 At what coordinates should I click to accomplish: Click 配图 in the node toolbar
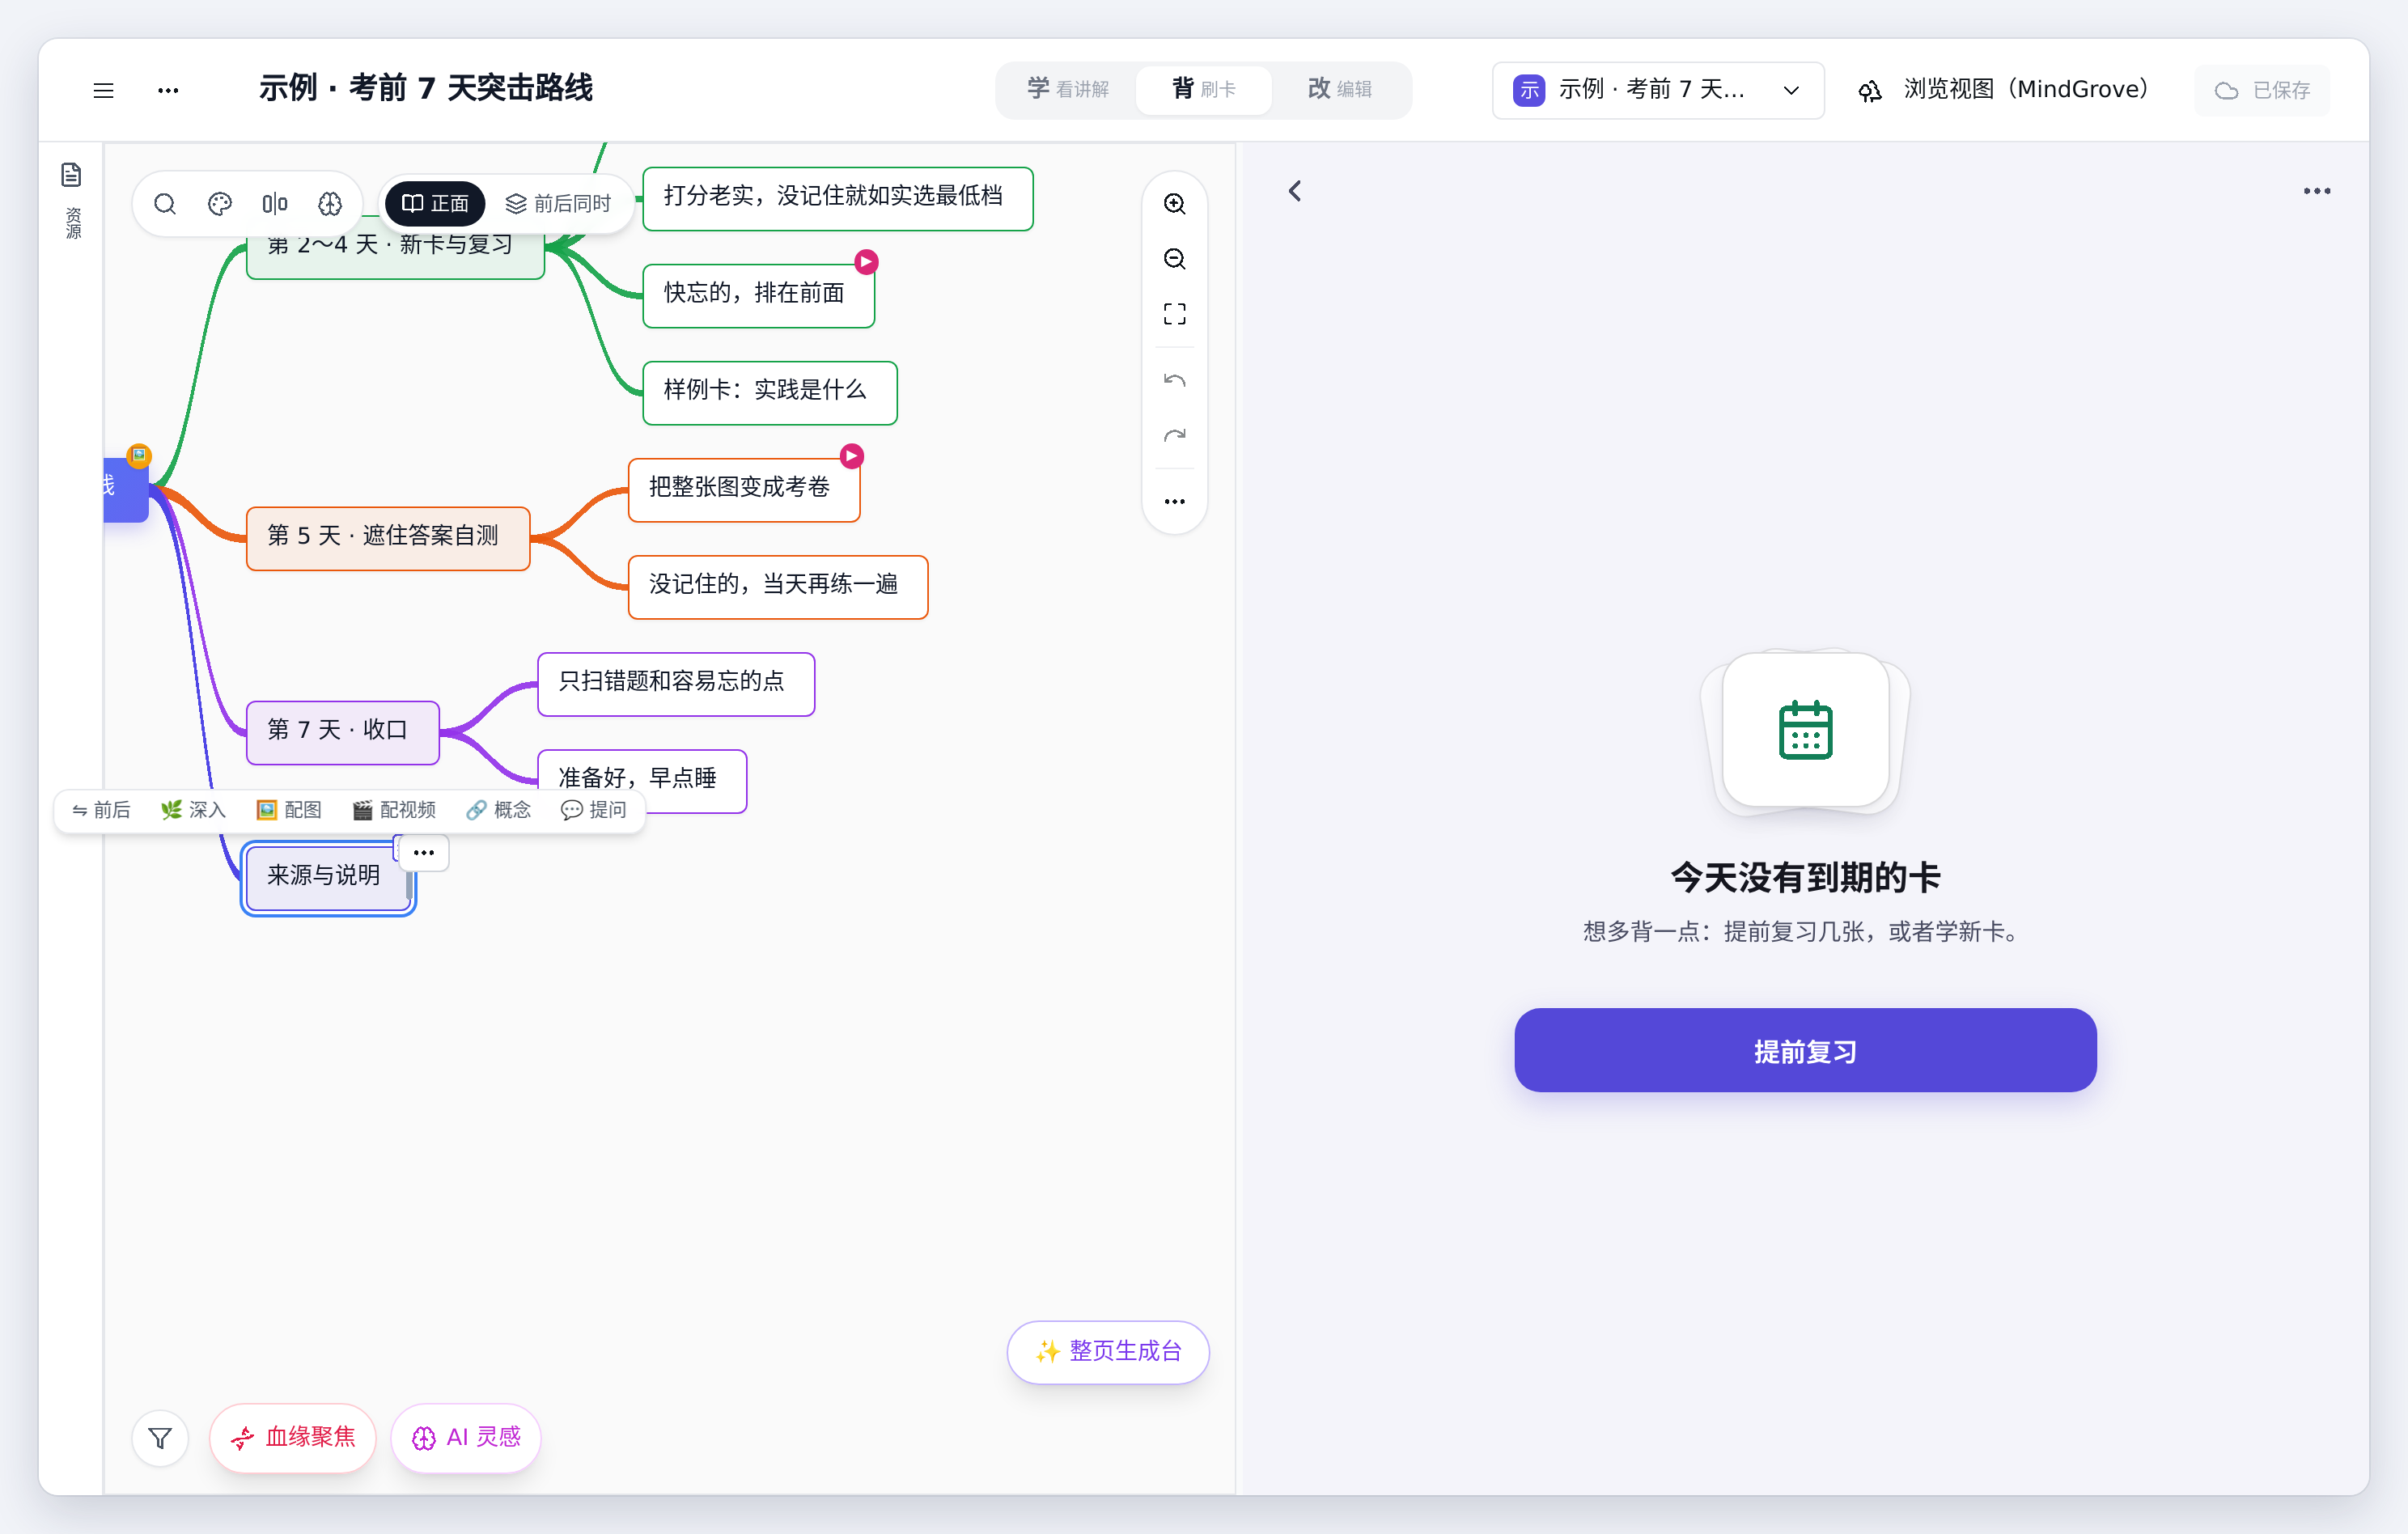(x=289, y=810)
